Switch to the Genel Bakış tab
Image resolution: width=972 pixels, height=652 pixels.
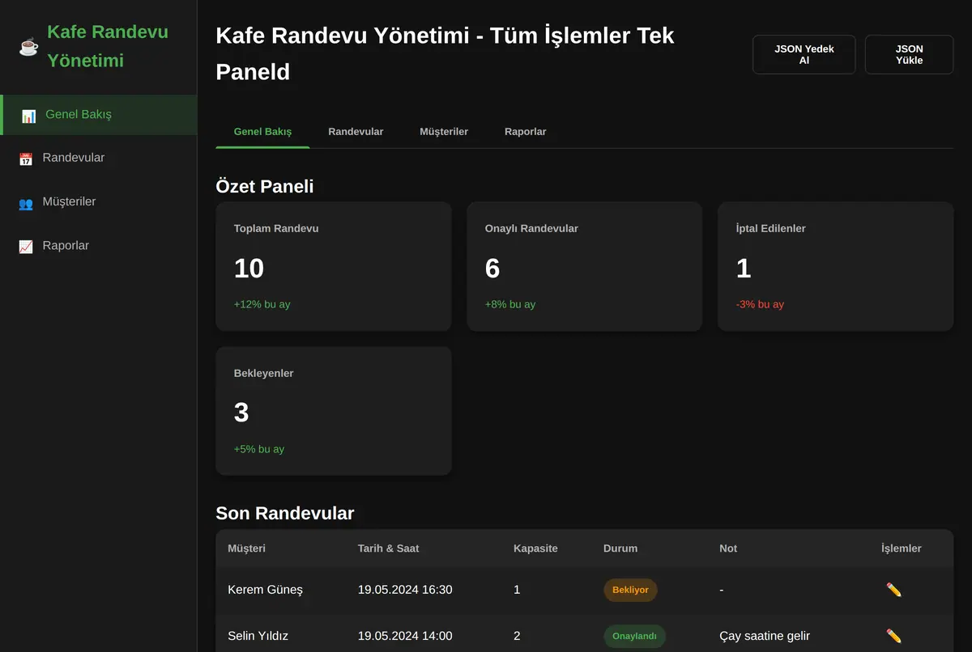click(x=262, y=131)
